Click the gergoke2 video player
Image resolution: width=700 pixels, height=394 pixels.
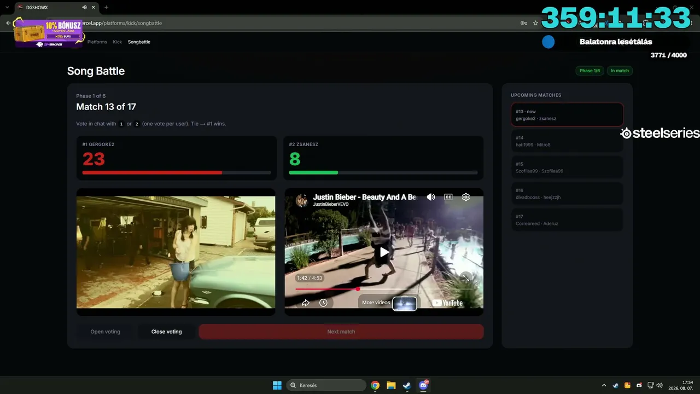coord(176,252)
